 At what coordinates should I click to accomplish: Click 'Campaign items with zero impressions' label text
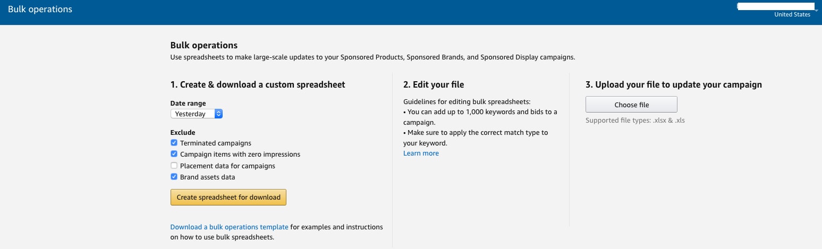[240, 154]
